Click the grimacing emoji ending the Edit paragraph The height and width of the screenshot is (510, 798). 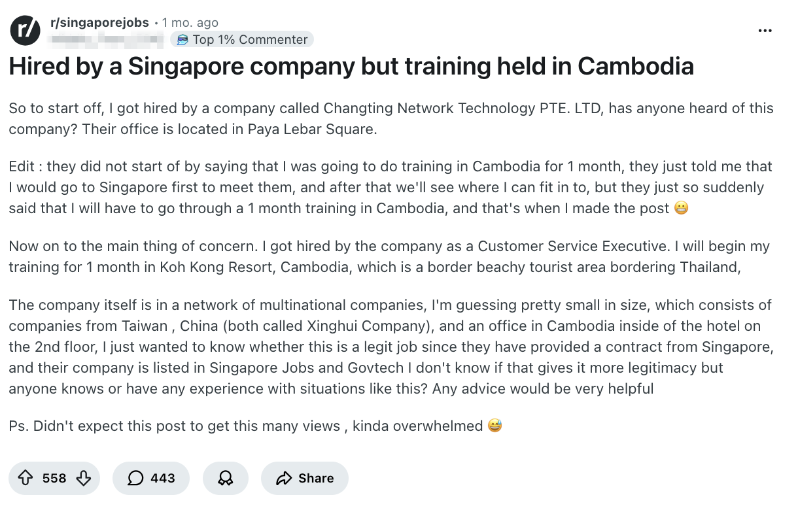pyautogui.click(x=680, y=209)
